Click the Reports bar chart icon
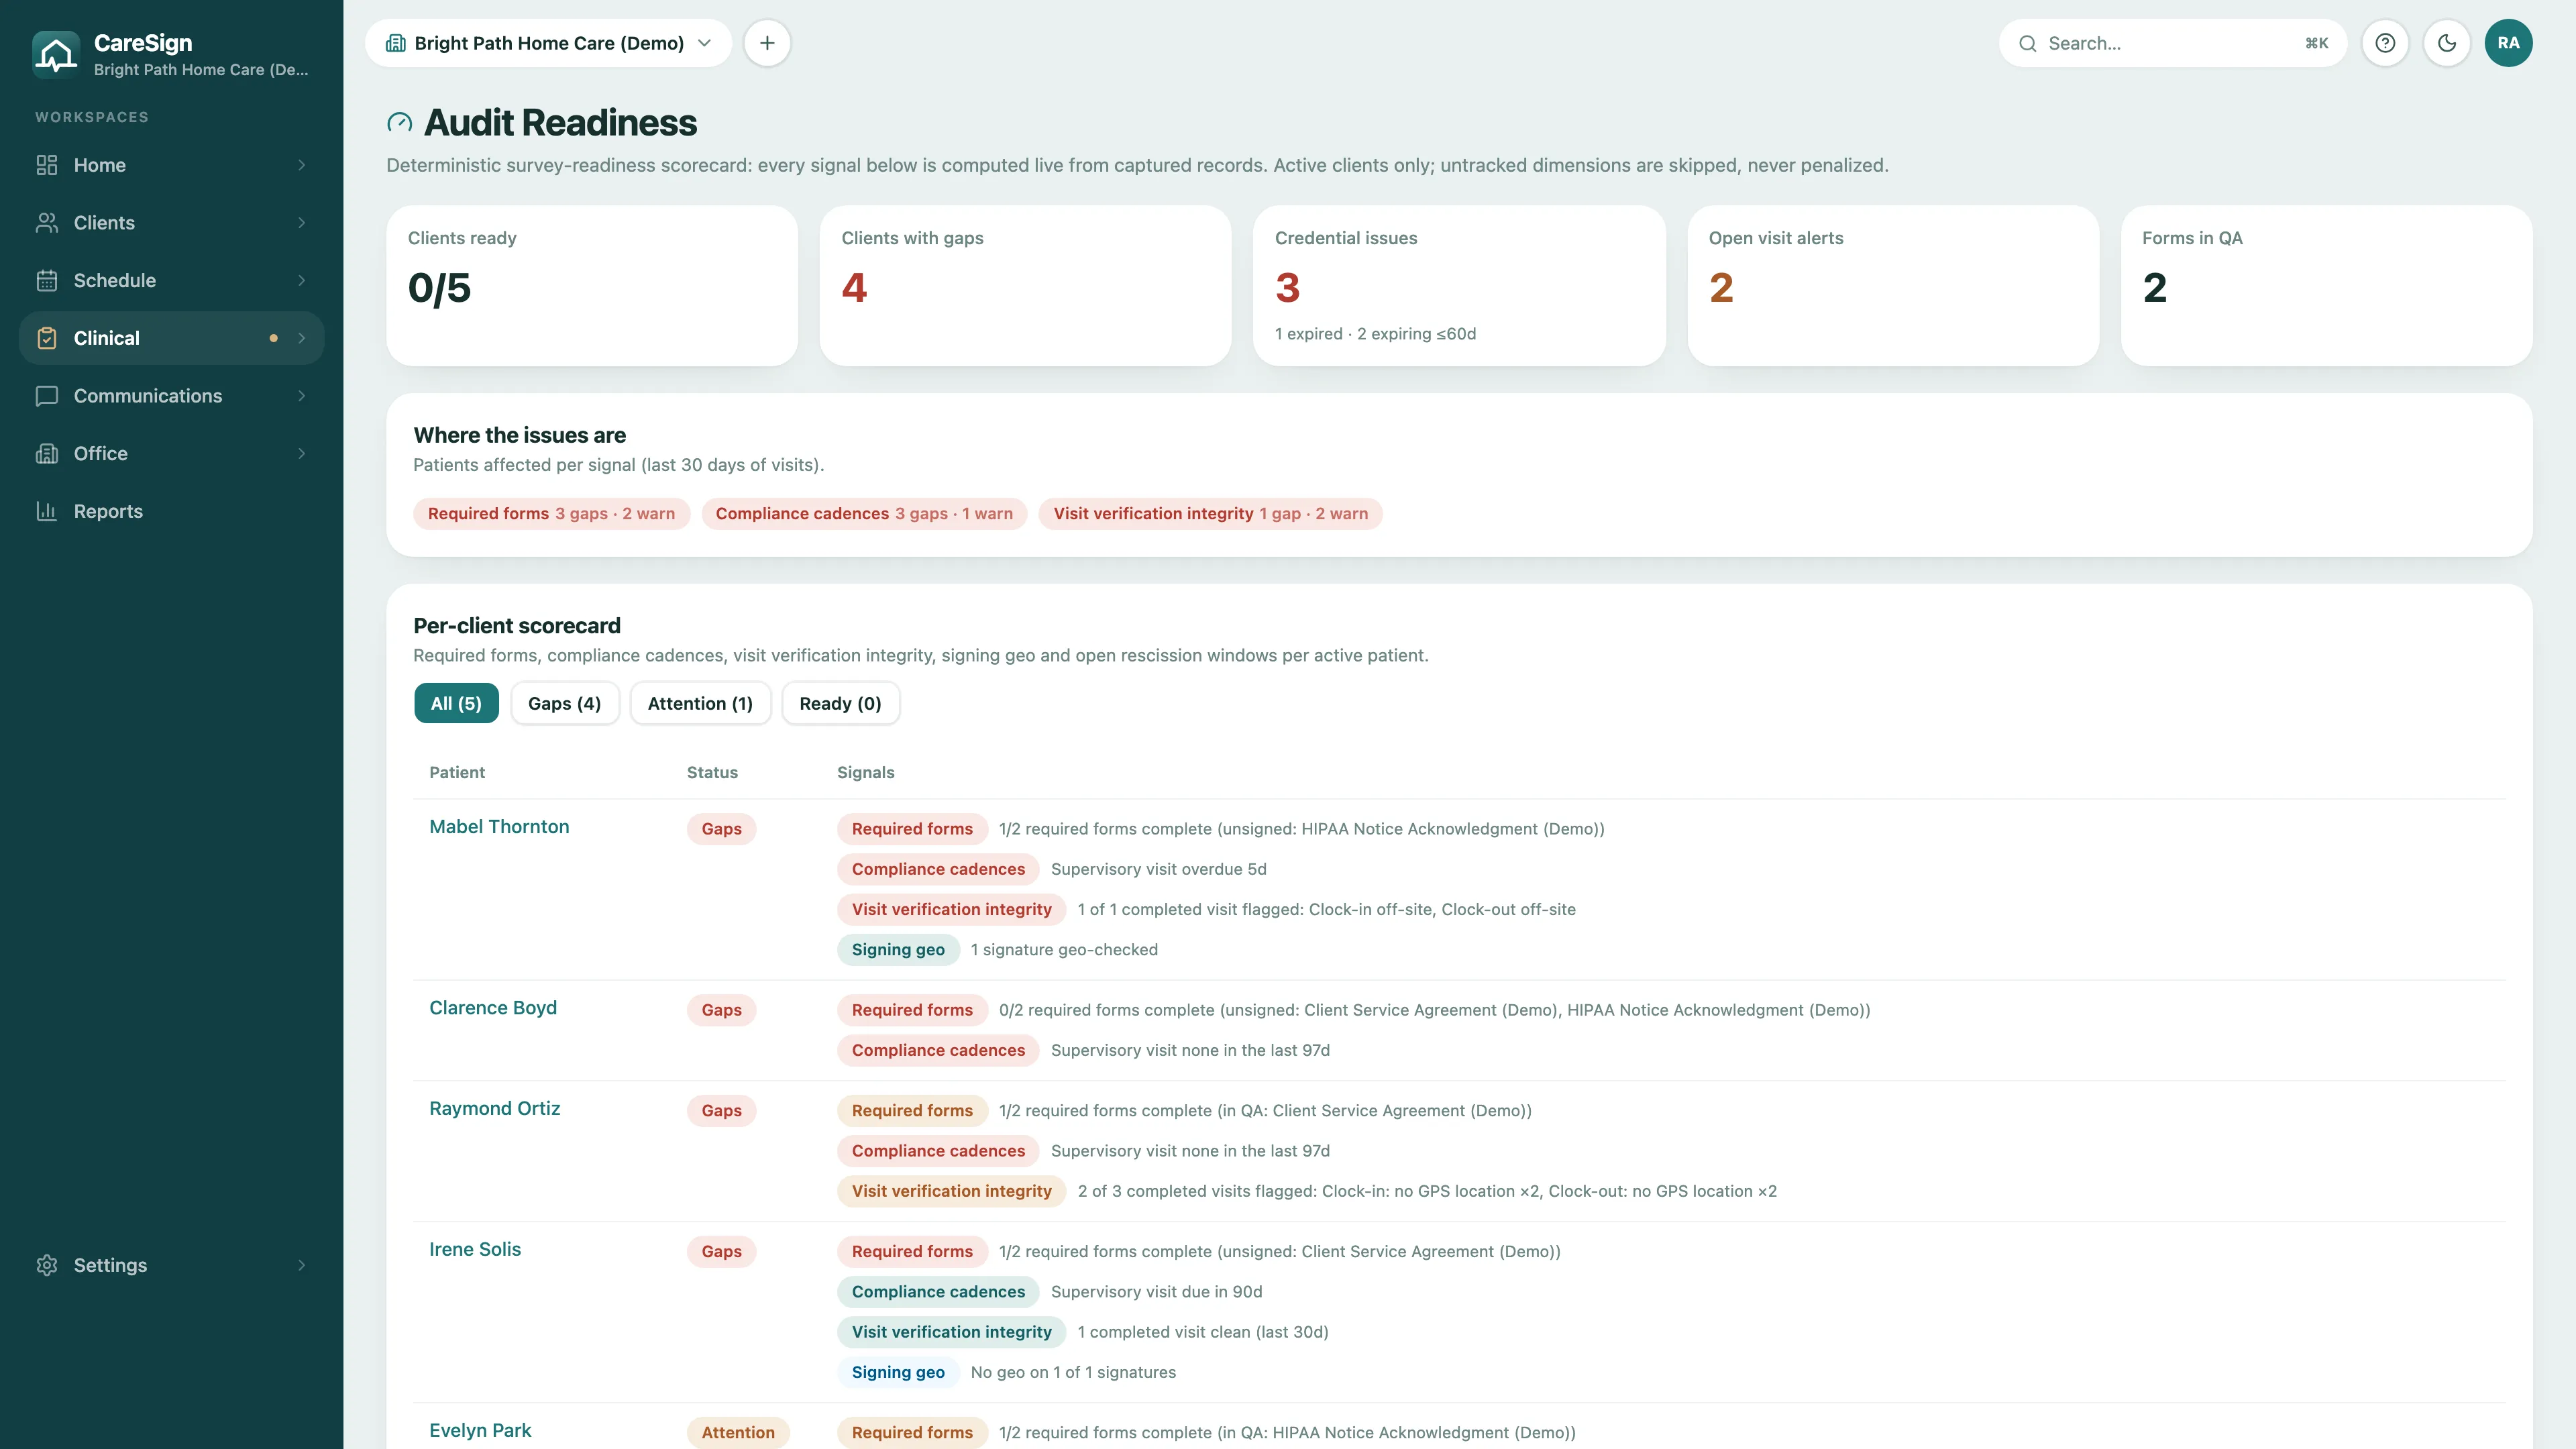2576x1449 pixels. click(47, 511)
